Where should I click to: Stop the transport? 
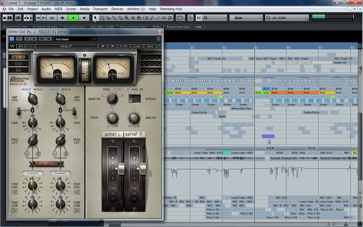tap(63, 18)
